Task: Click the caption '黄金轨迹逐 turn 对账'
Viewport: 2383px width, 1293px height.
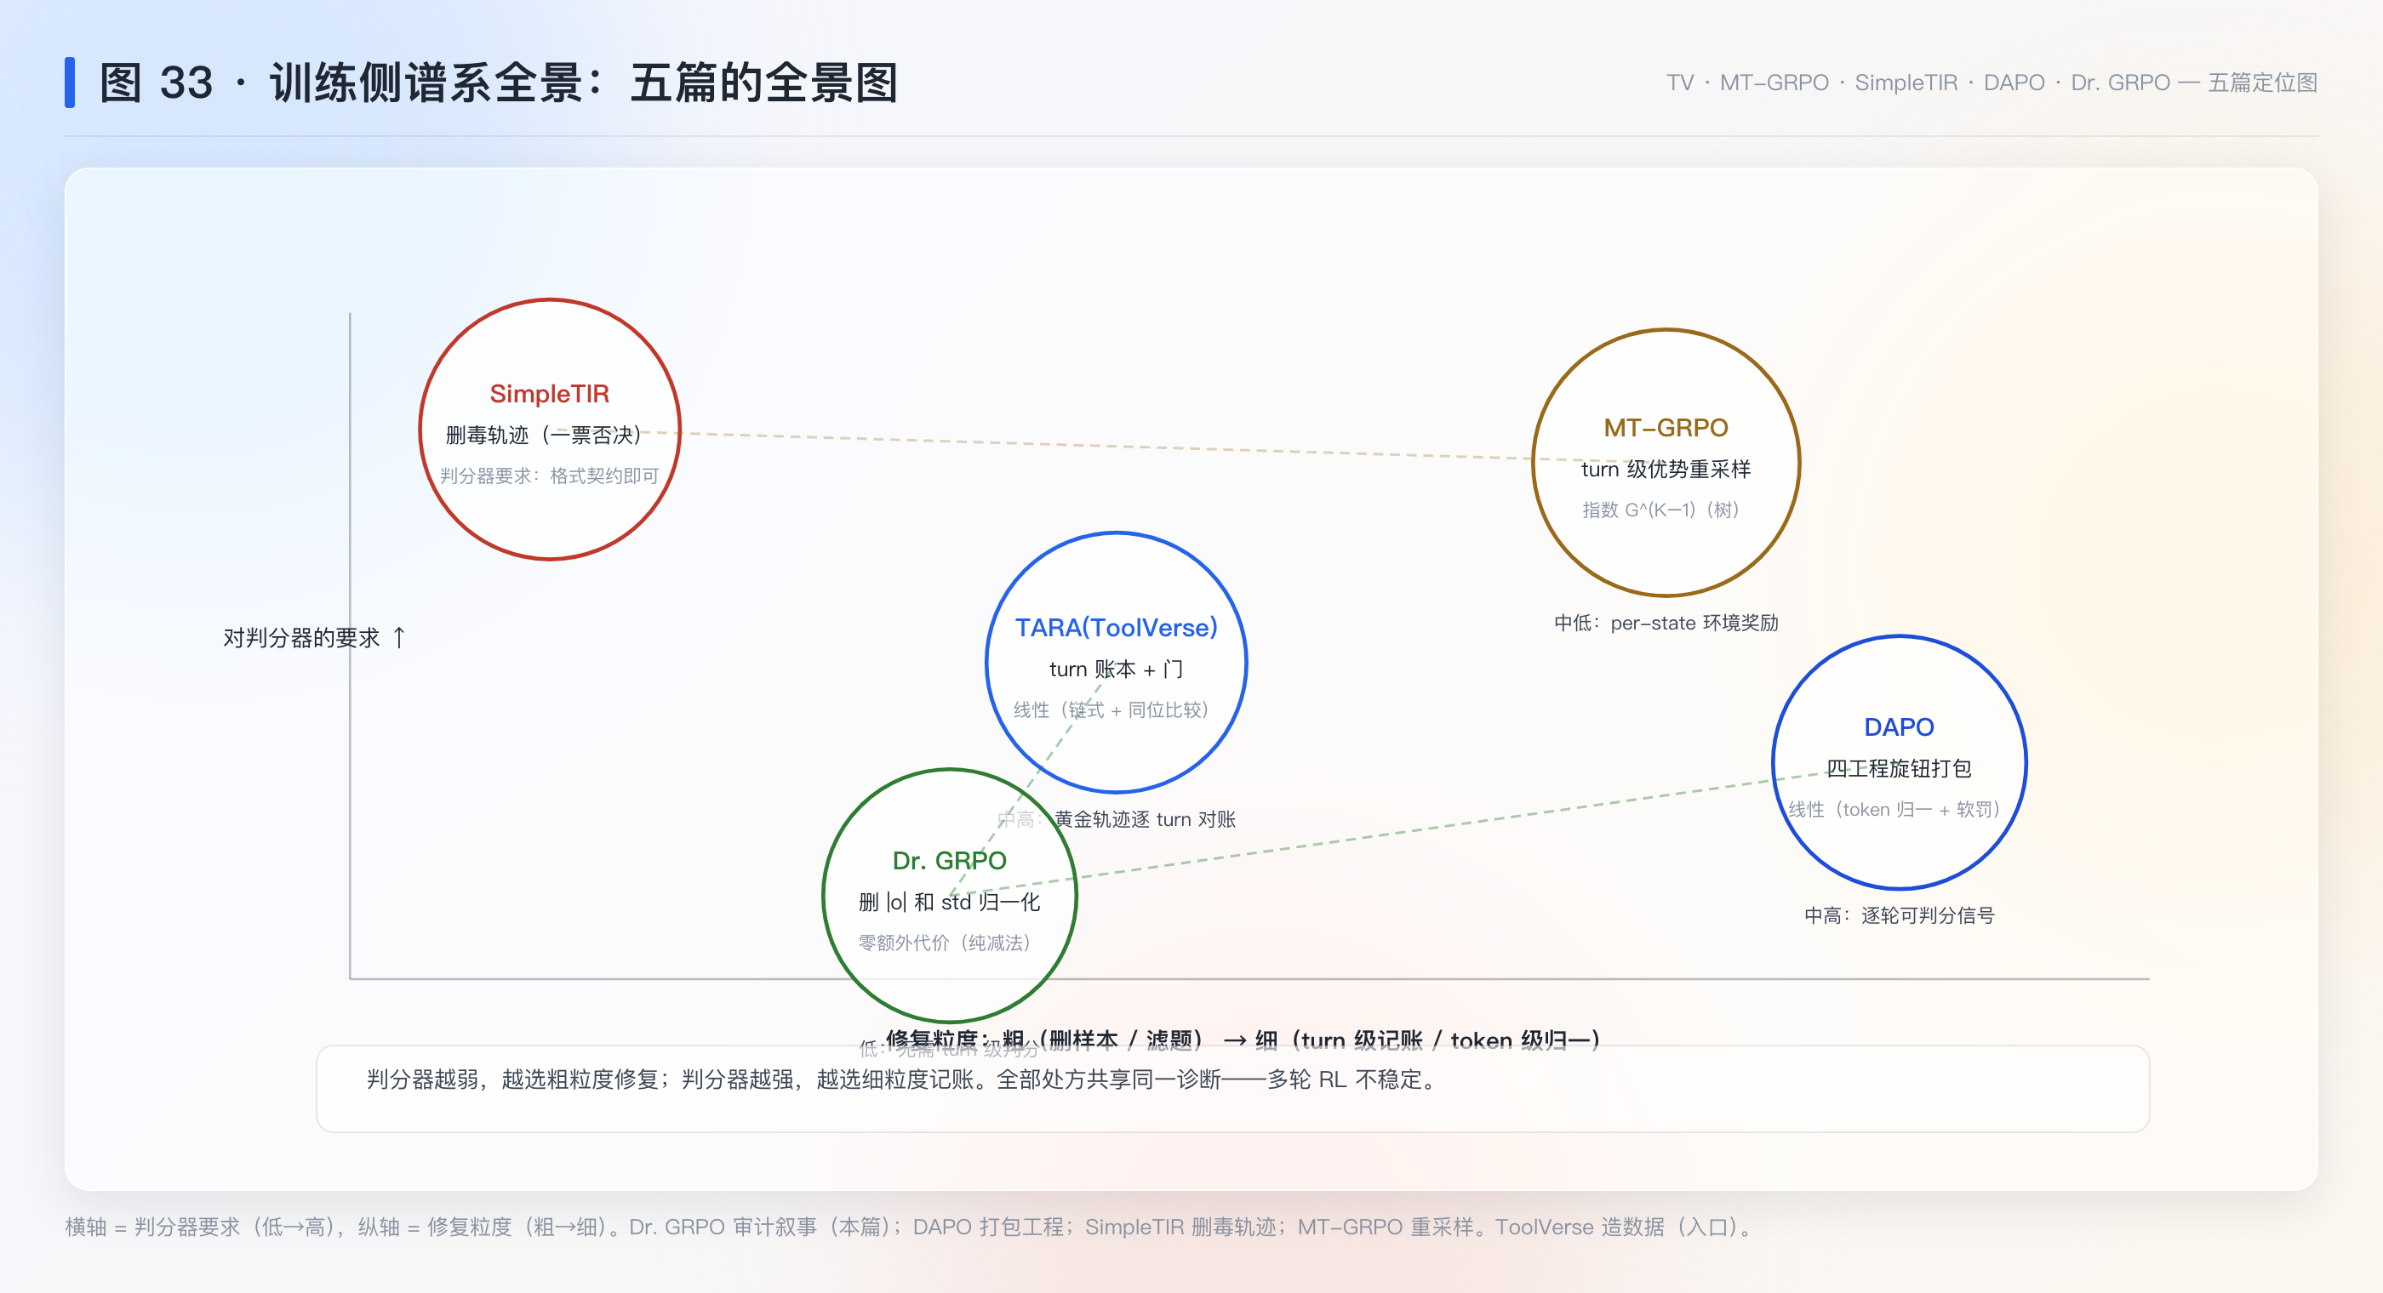Action: [1145, 818]
